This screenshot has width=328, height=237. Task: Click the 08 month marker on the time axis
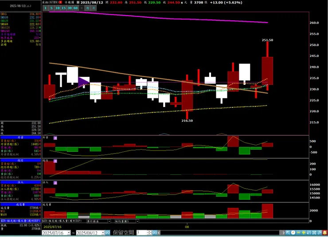[187, 227]
